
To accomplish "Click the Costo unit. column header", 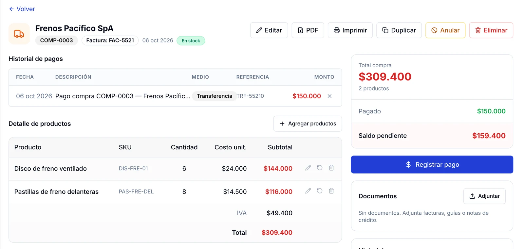I will pyautogui.click(x=231, y=147).
